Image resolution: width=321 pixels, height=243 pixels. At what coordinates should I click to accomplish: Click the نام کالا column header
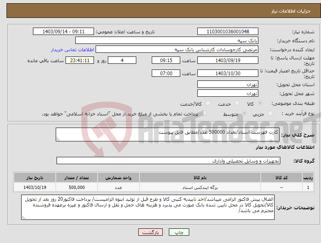[200, 178]
